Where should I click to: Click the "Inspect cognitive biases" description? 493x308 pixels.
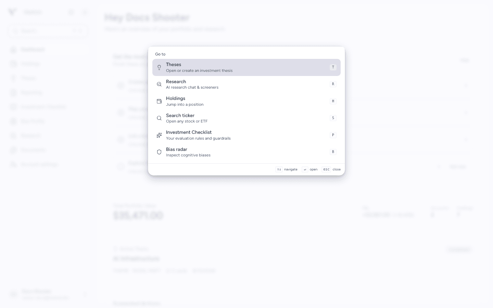(188, 155)
